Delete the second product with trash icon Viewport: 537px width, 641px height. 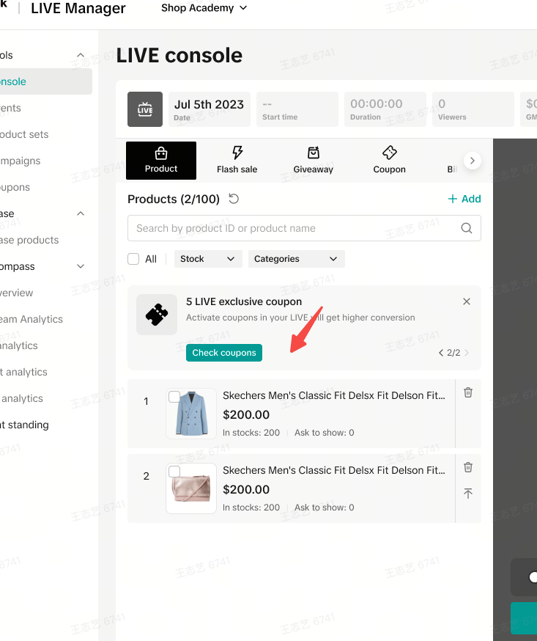point(468,468)
